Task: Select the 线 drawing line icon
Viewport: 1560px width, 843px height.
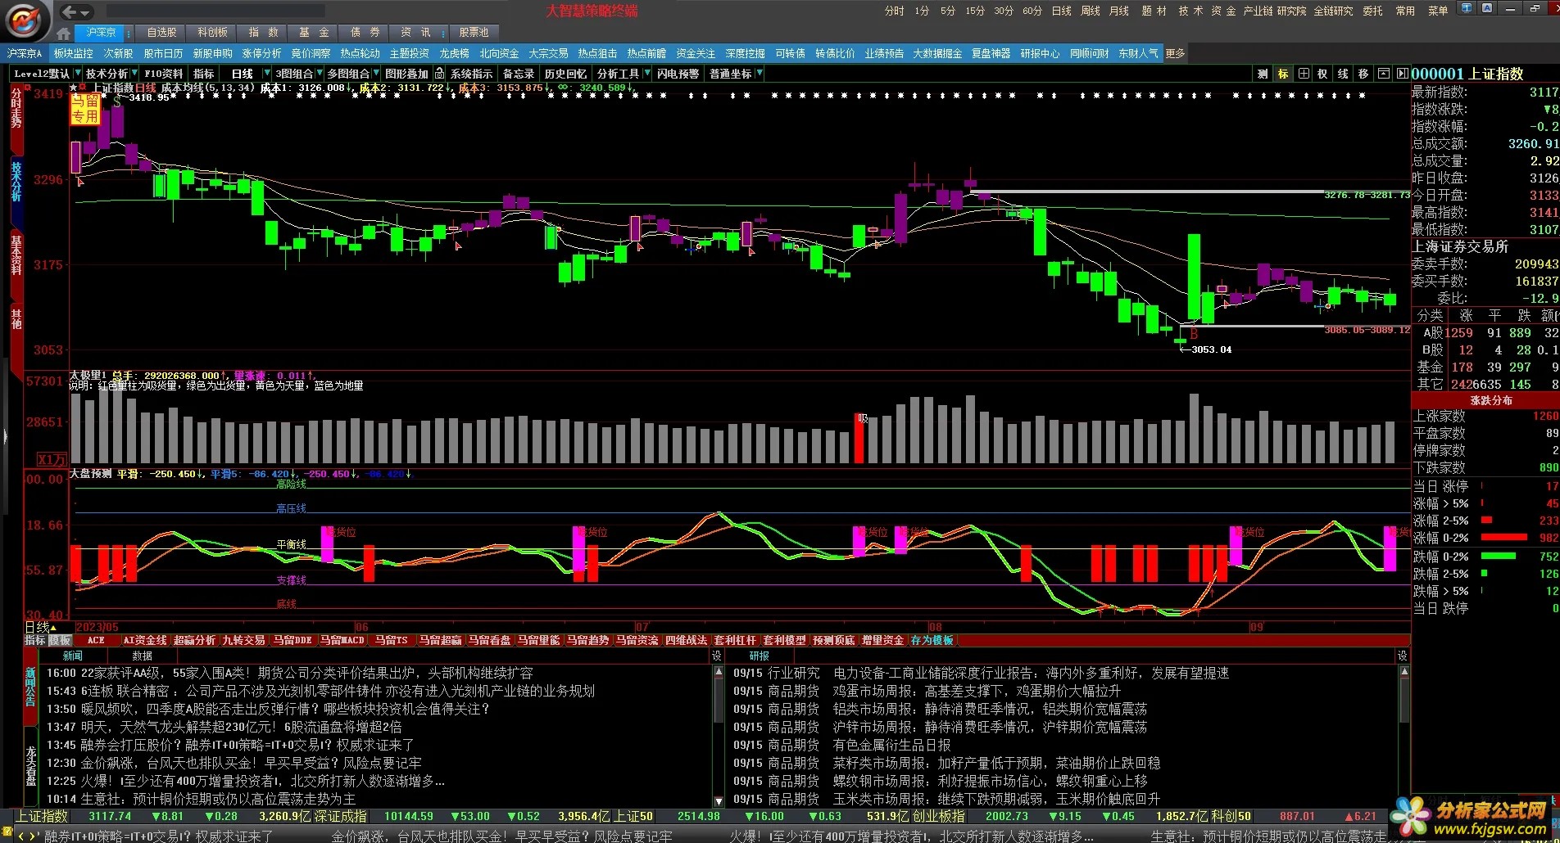Action: (1343, 74)
